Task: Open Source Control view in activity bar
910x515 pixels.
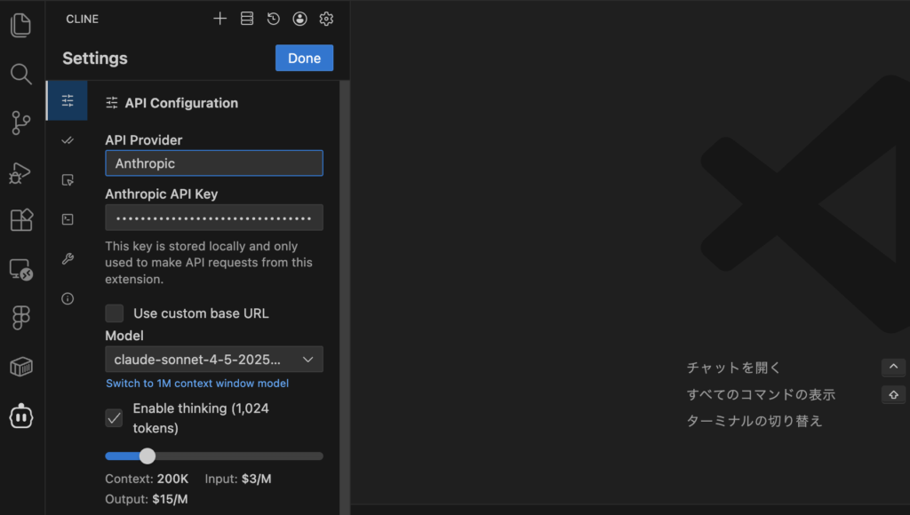Action: pos(21,123)
